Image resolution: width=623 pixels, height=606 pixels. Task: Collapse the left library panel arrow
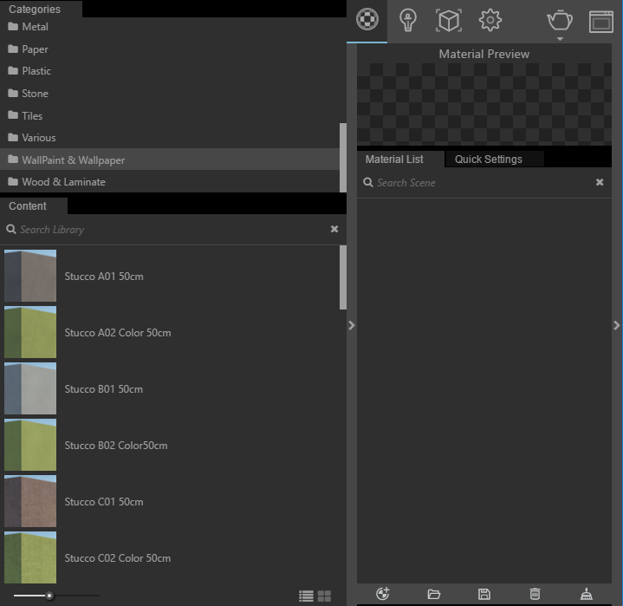[x=351, y=325]
